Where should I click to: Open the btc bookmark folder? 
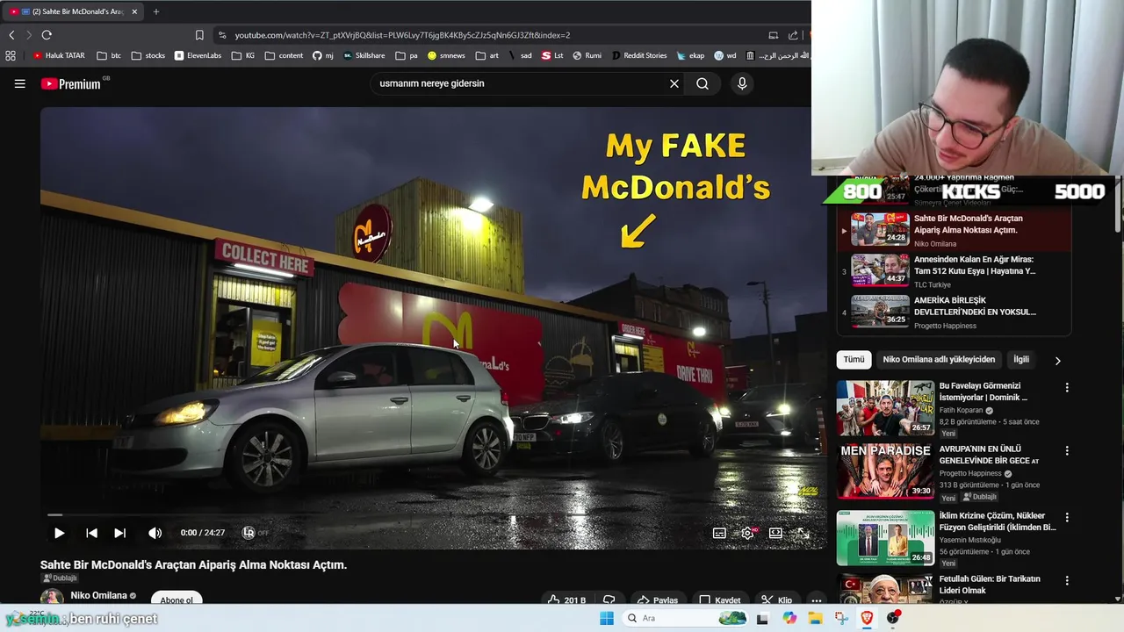[109, 55]
